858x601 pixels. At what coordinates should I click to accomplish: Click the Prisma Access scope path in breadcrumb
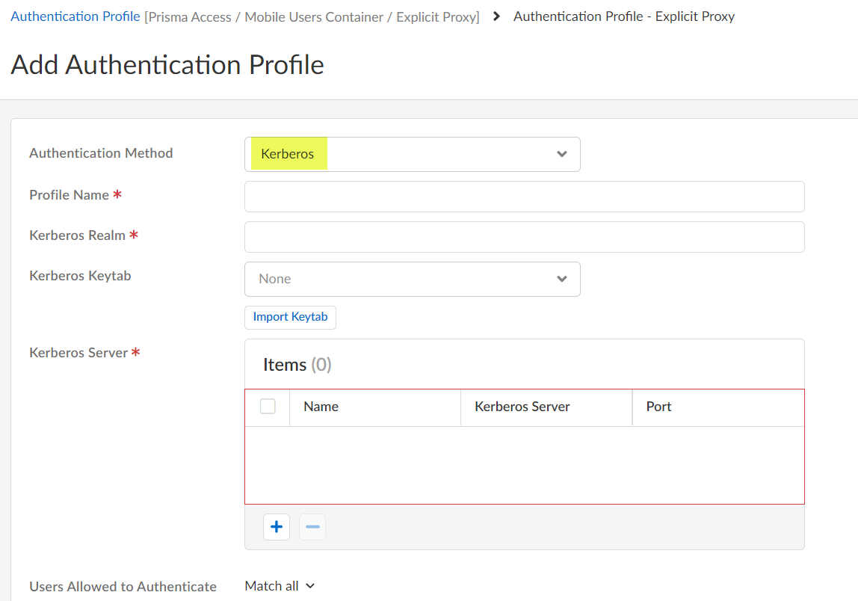click(x=312, y=16)
